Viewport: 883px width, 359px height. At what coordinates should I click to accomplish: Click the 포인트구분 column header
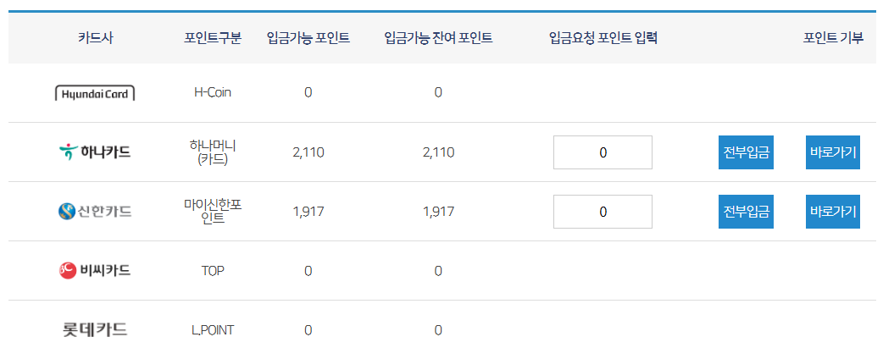point(213,38)
